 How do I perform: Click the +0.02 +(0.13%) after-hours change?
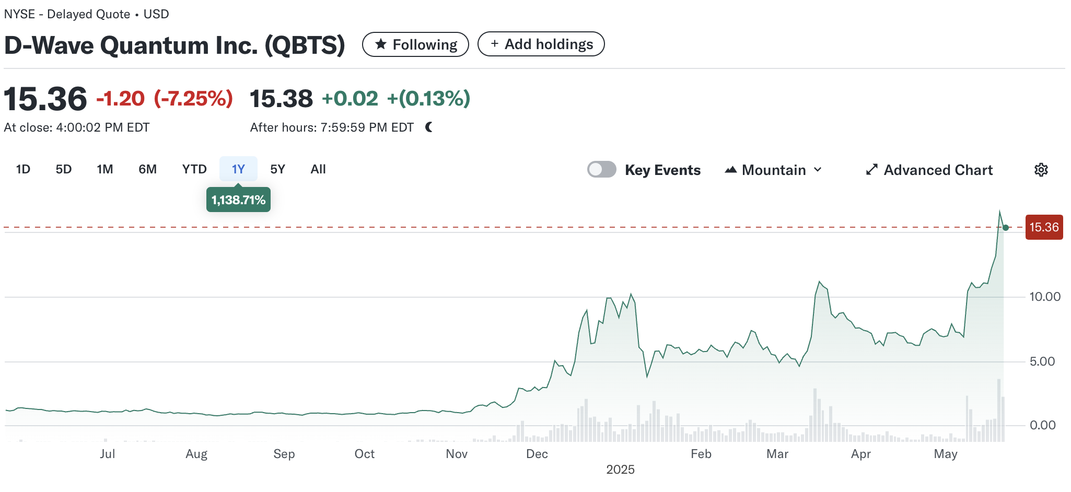[396, 98]
